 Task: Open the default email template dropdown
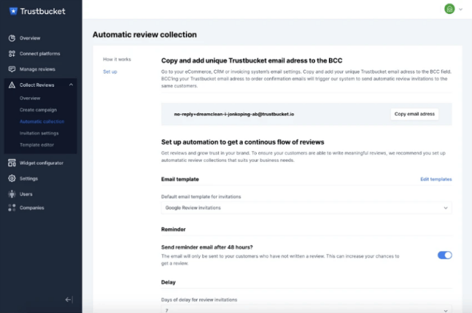(307, 208)
